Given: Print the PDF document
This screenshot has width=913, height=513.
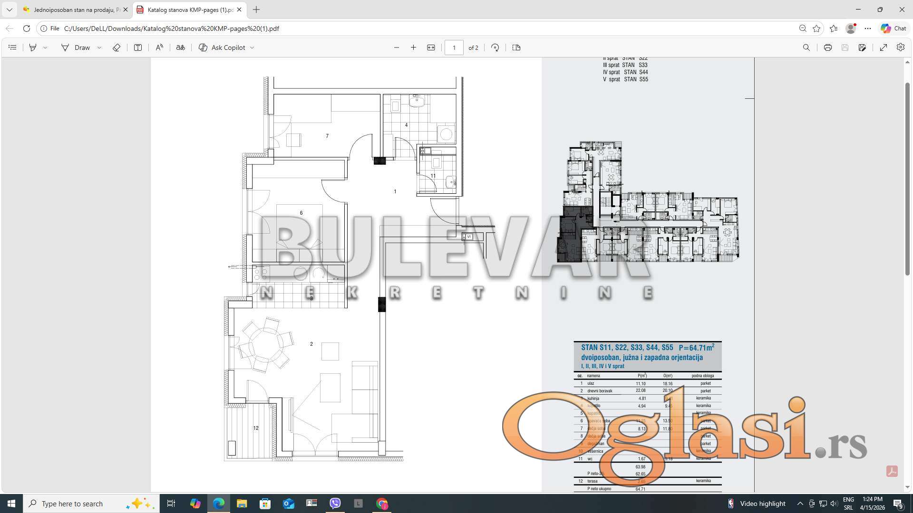Looking at the screenshot, I should pyautogui.click(x=827, y=47).
